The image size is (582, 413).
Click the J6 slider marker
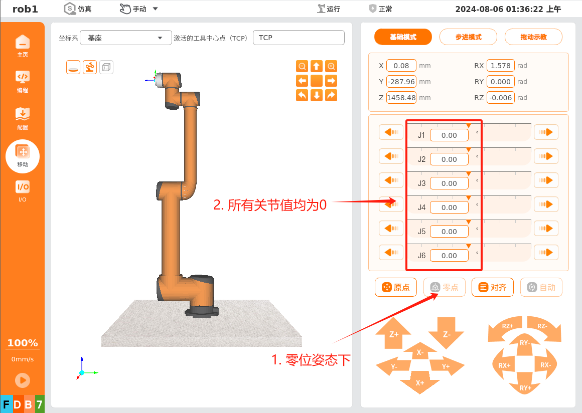(x=469, y=246)
